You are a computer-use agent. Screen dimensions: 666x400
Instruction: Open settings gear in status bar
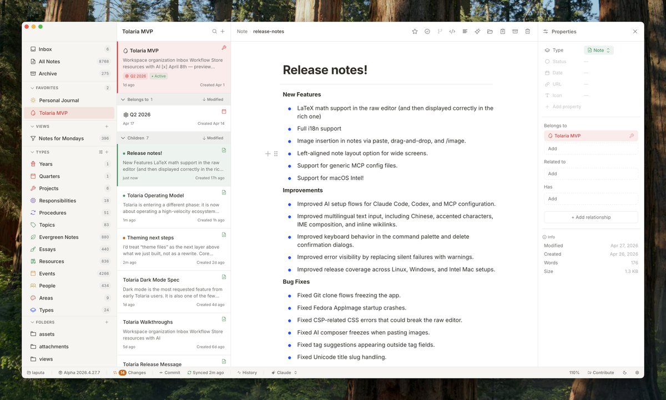pyautogui.click(x=637, y=373)
